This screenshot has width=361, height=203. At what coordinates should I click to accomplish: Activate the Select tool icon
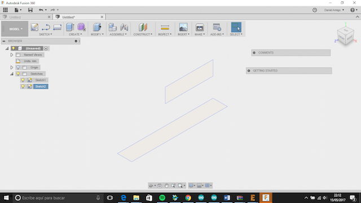(236, 27)
